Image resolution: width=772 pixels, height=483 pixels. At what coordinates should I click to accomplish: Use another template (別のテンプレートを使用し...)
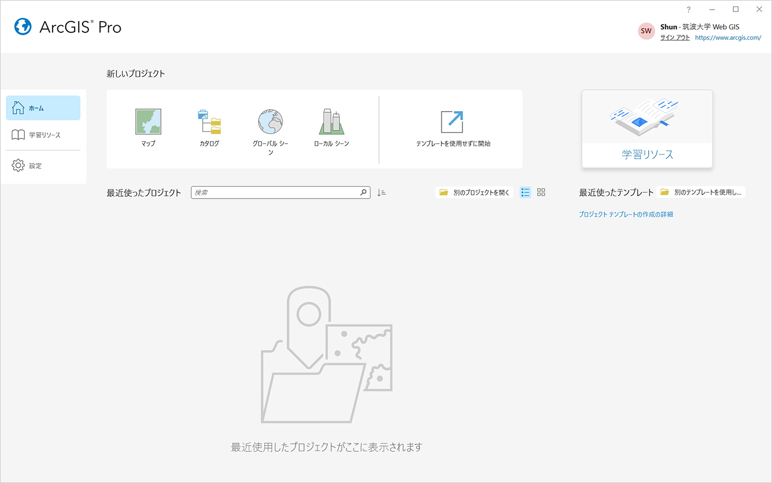[701, 192]
